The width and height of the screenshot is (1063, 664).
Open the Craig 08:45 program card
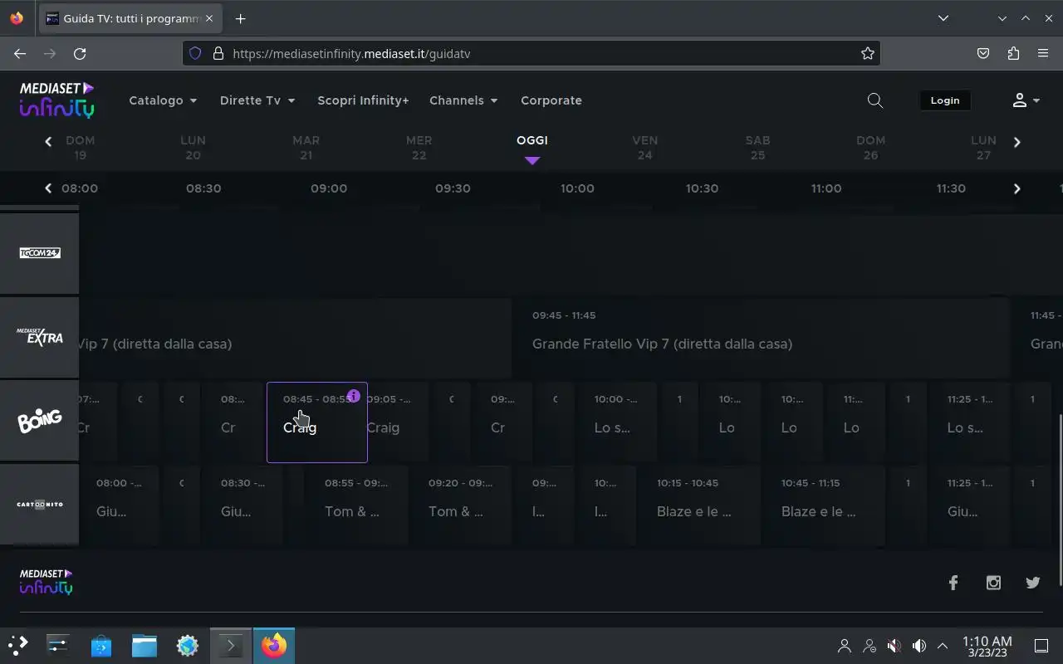316,422
